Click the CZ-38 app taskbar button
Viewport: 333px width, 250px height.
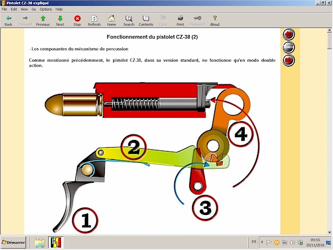pyautogui.click(x=56, y=243)
